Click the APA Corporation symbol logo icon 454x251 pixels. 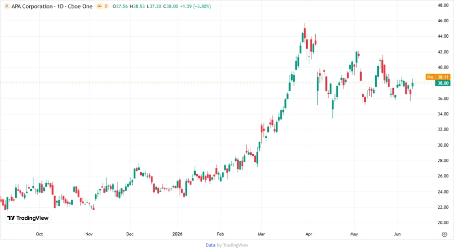click(x=7, y=6)
